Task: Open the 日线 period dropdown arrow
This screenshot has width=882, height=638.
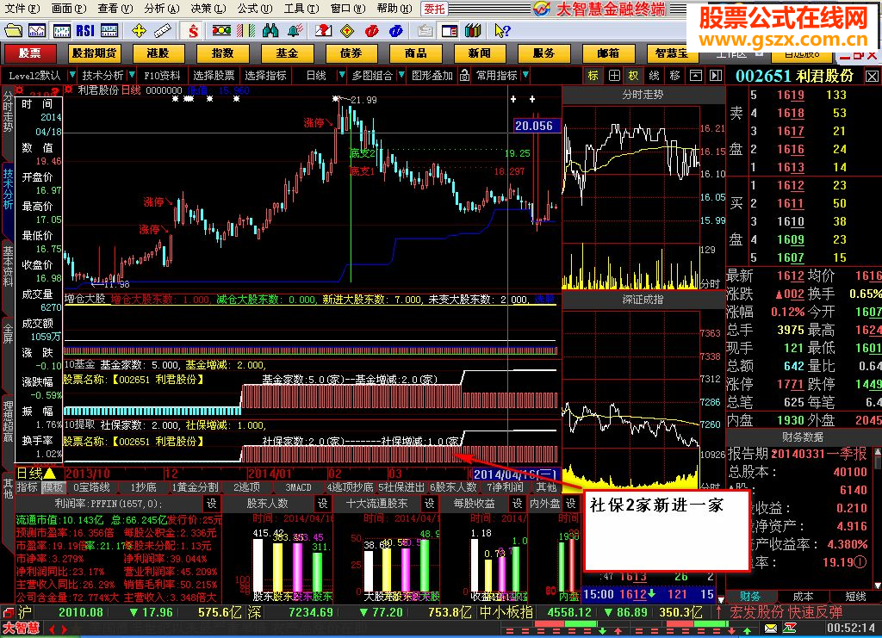Action: 341,75
